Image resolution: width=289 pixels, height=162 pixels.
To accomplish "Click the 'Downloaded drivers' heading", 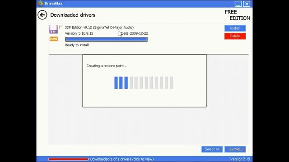I will pos(73,15).
